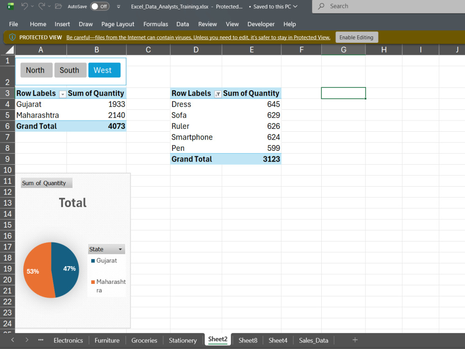Select the Data tab
Viewport: 465px width, 349px height.
coord(183,24)
